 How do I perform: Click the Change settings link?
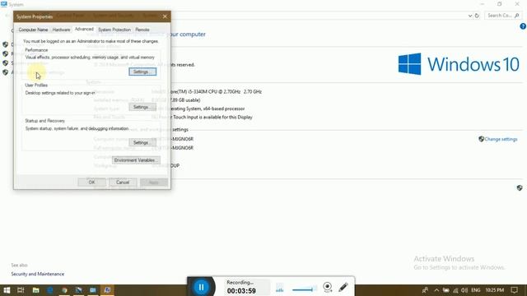[x=501, y=139]
